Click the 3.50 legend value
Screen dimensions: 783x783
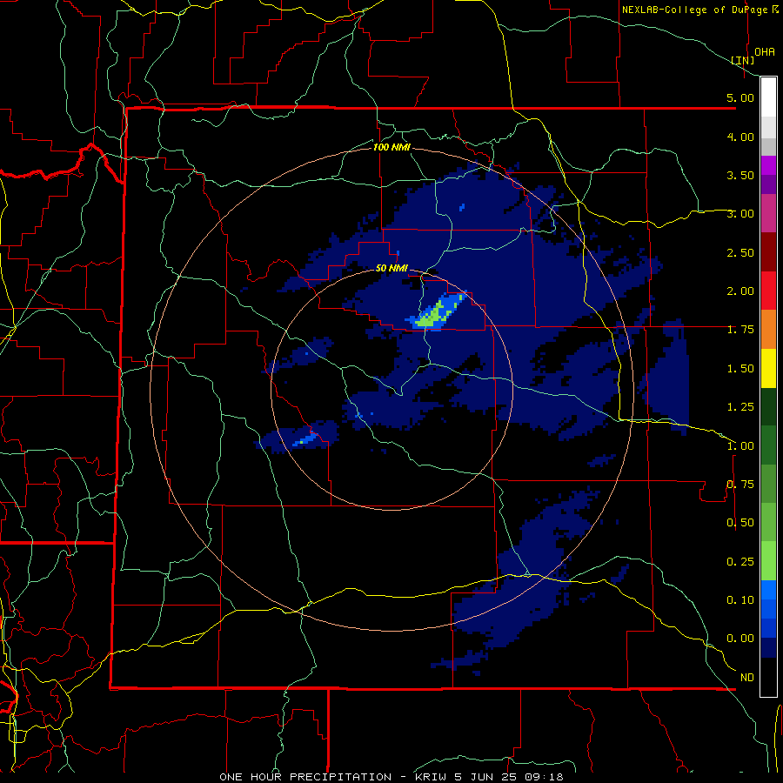pos(740,175)
